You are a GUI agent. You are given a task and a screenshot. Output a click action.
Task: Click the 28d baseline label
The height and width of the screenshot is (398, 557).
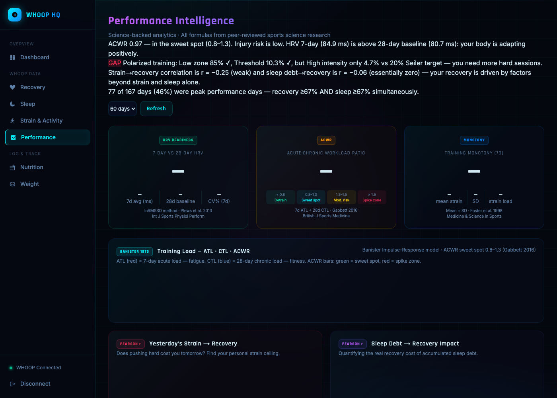point(181,201)
